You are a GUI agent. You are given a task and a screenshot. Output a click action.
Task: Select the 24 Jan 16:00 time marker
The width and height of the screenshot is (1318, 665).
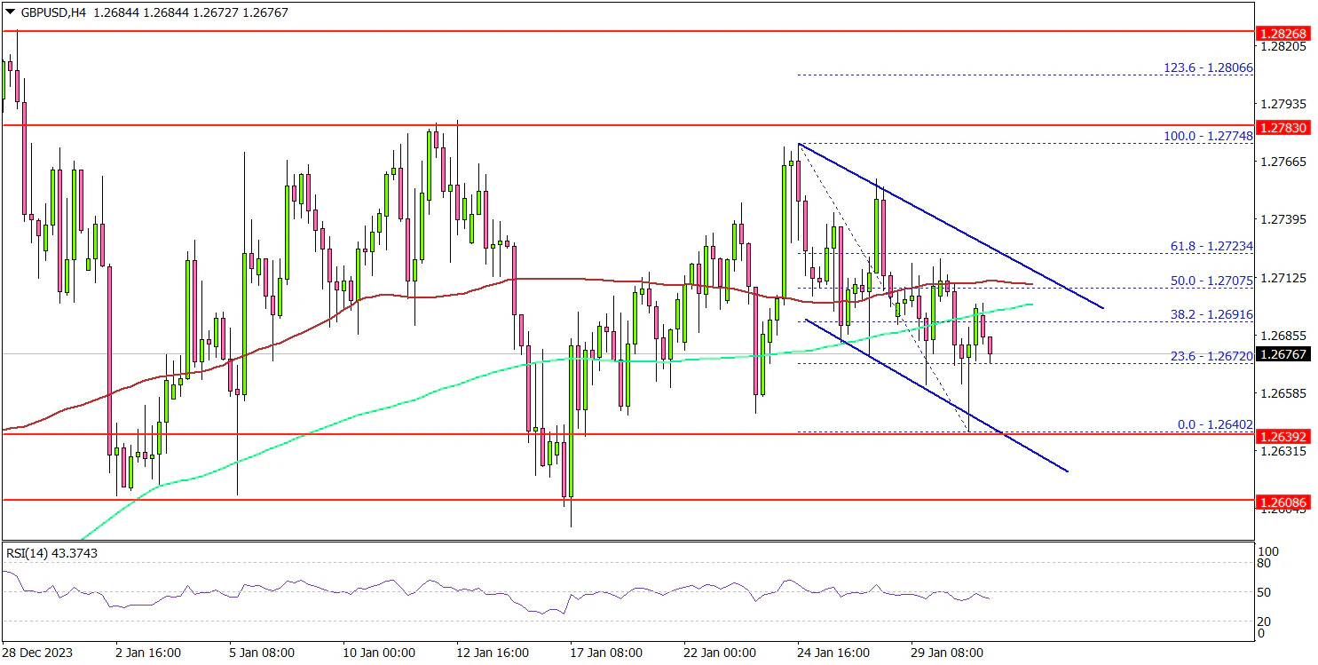point(832,653)
